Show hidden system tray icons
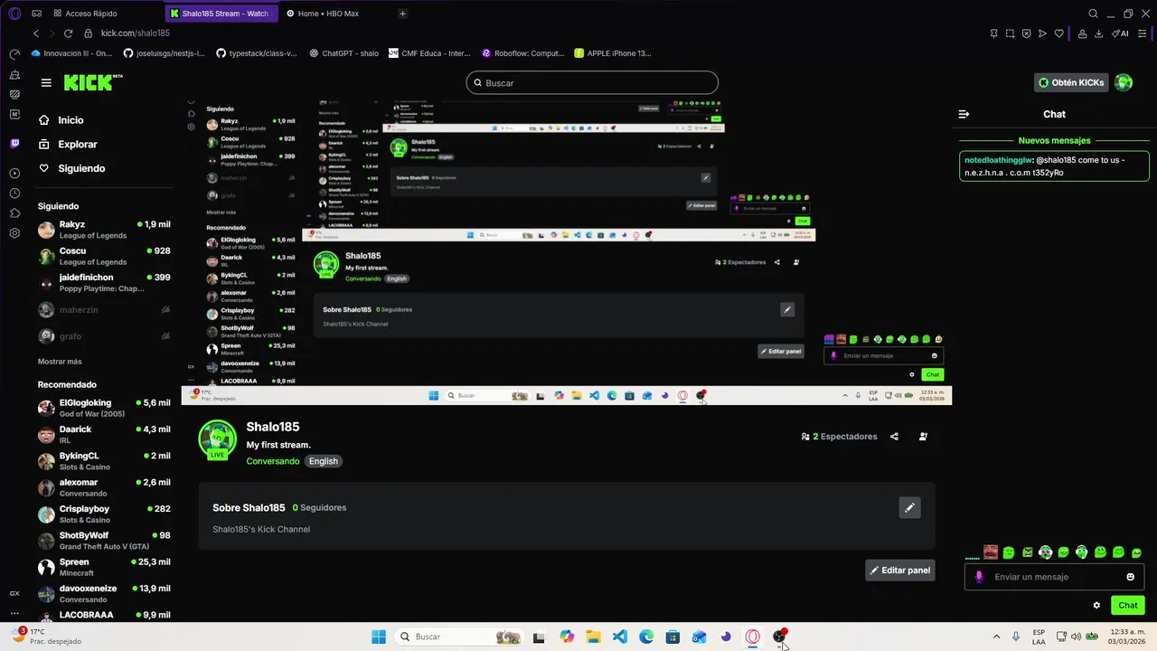The width and height of the screenshot is (1157, 651). [997, 637]
